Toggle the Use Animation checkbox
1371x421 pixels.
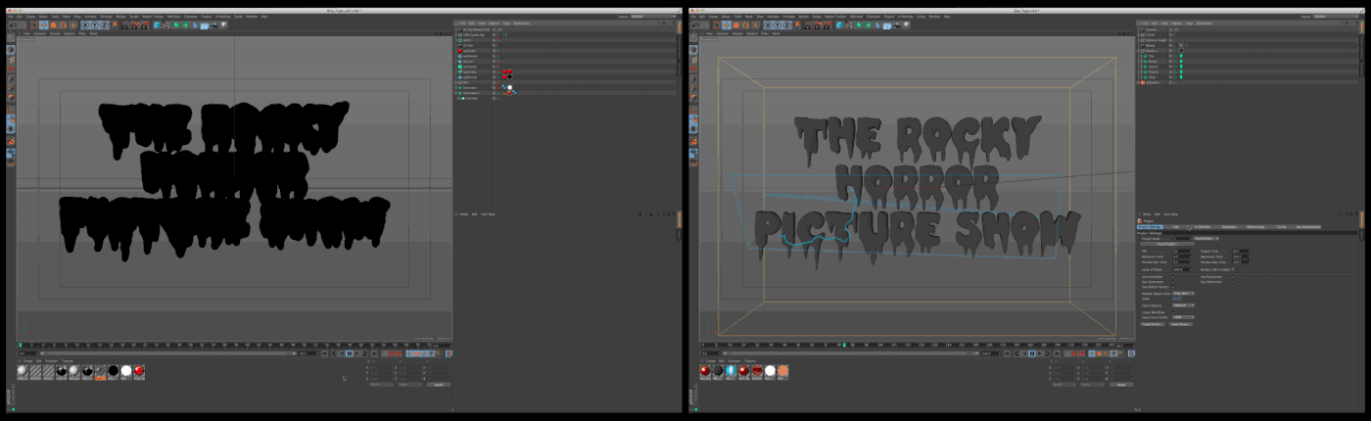click(x=1173, y=277)
